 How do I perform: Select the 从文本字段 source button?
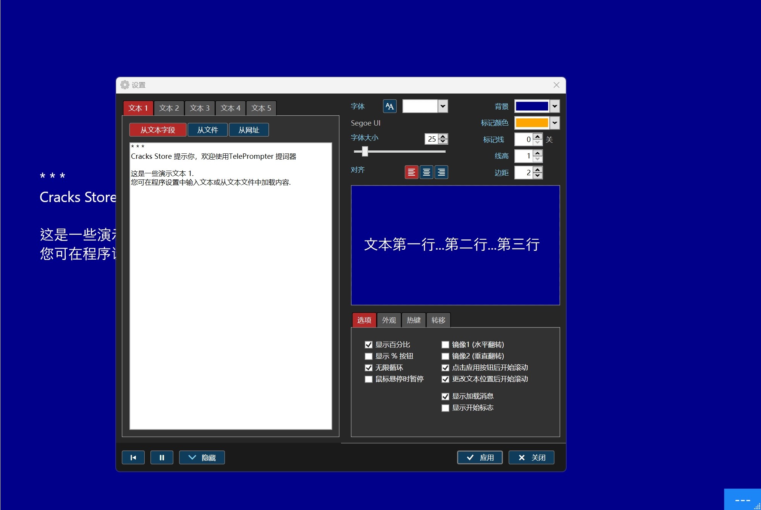158,130
